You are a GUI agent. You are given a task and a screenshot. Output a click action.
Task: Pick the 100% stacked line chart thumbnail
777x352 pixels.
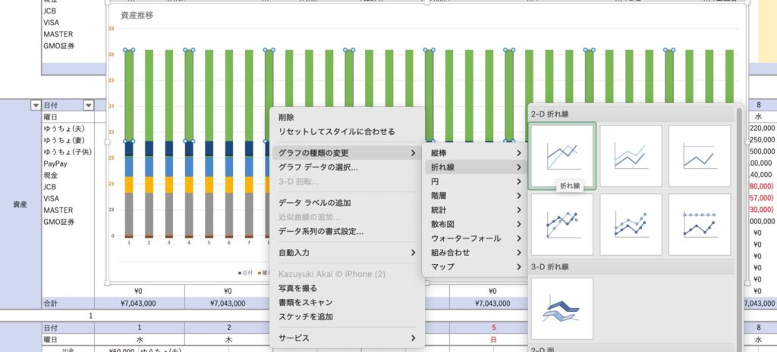point(699,154)
